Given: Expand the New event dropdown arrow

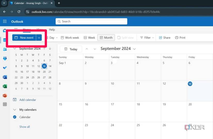Looking at the screenshot, I should [x=39, y=38].
